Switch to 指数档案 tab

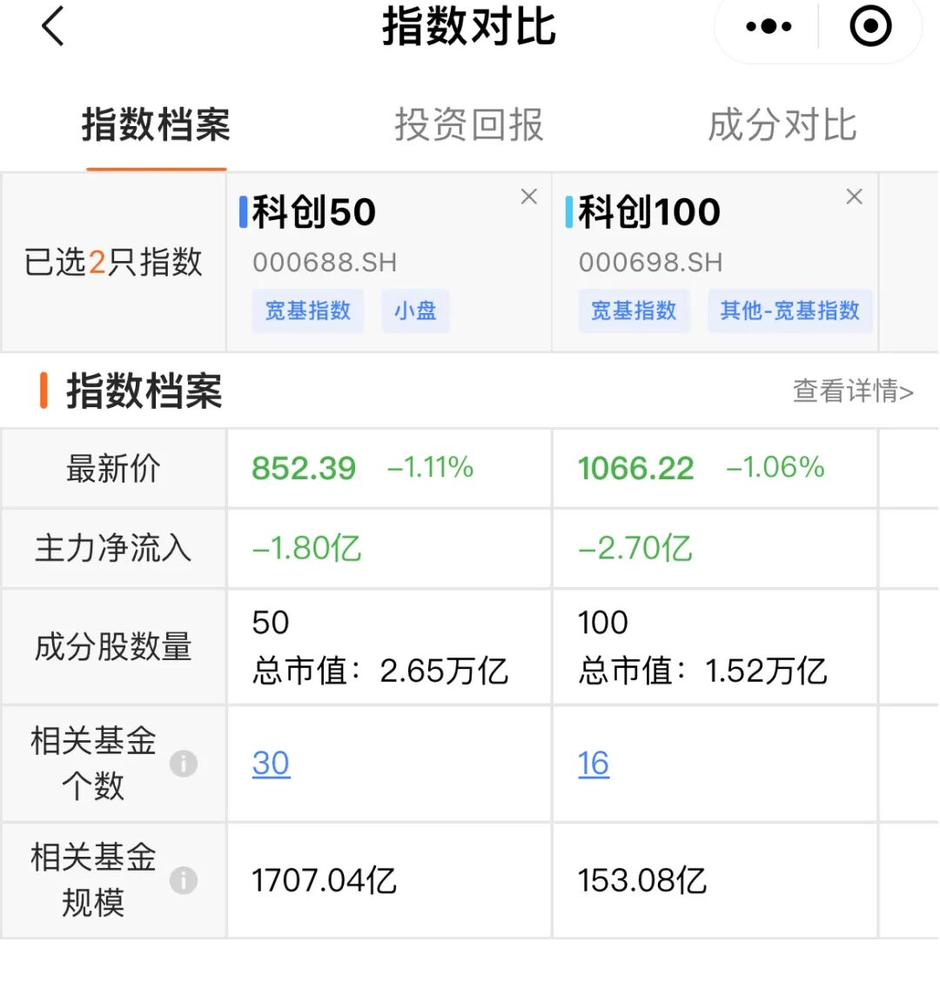156,124
